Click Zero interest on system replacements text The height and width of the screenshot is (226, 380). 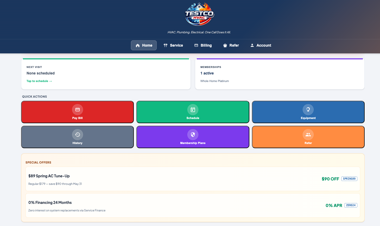pyautogui.click(x=67, y=210)
